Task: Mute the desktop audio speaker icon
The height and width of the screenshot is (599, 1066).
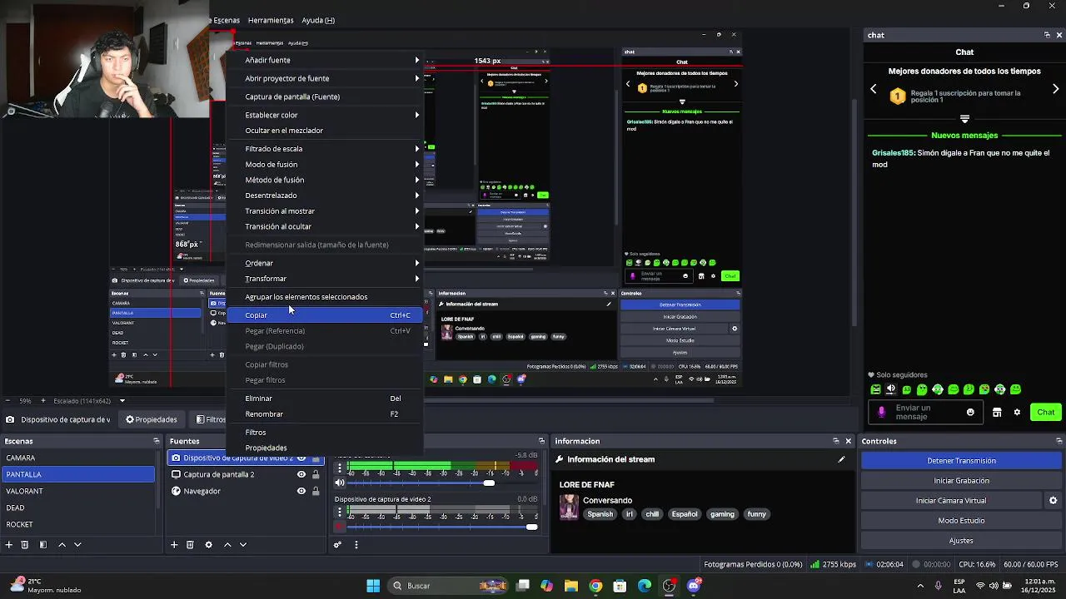Action: click(340, 483)
